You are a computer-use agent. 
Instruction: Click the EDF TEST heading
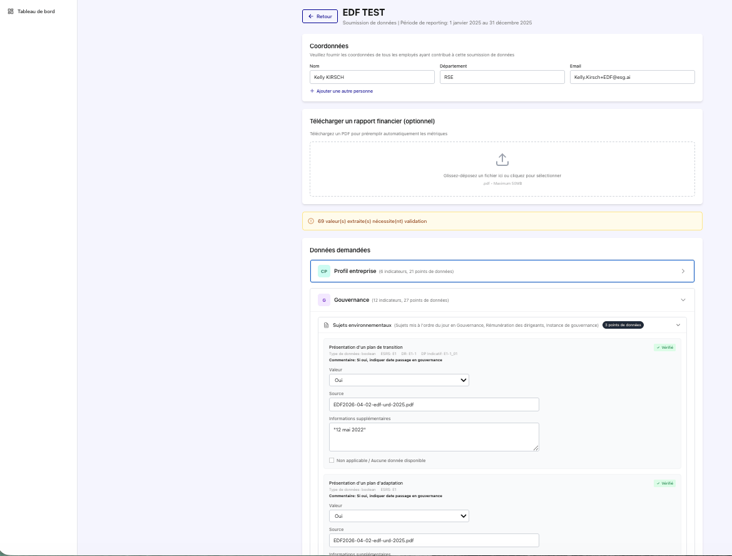(363, 13)
